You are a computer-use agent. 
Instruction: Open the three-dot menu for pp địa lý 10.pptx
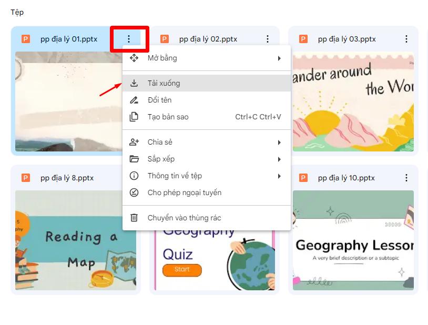[406, 178]
